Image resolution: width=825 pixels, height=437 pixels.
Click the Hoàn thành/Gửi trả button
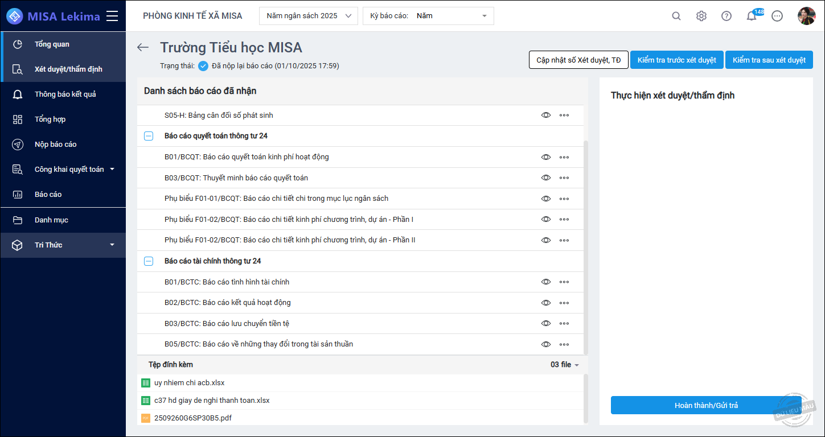706,405
